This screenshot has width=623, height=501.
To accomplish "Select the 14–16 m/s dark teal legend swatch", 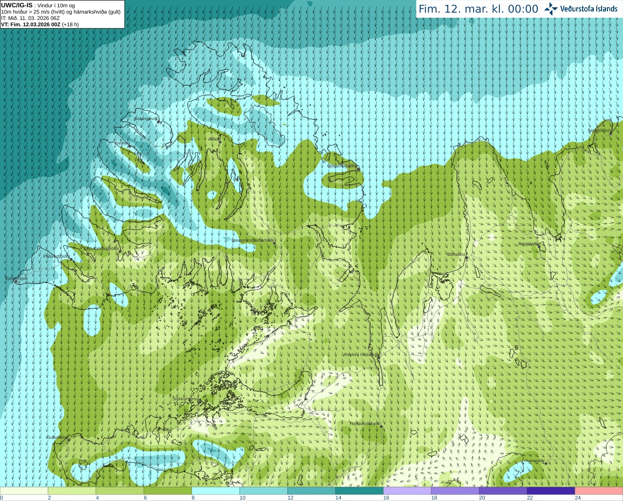I will pyautogui.click(x=359, y=491).
